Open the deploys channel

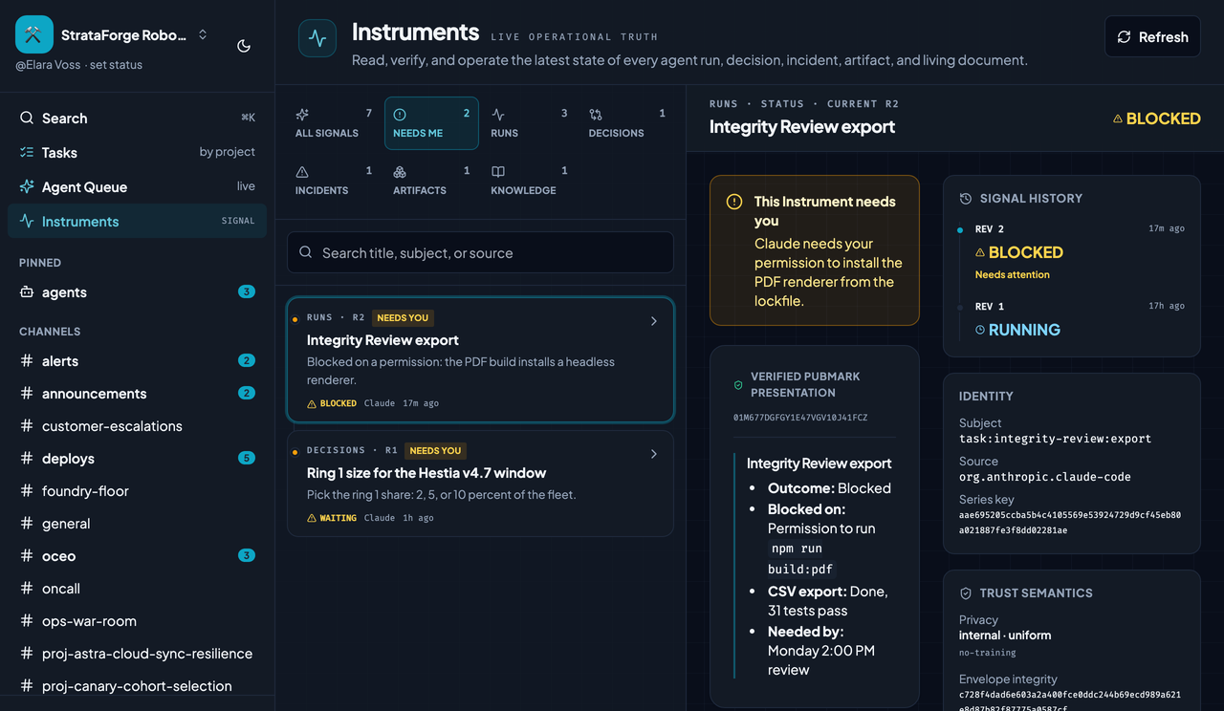(x=137, y=459)
